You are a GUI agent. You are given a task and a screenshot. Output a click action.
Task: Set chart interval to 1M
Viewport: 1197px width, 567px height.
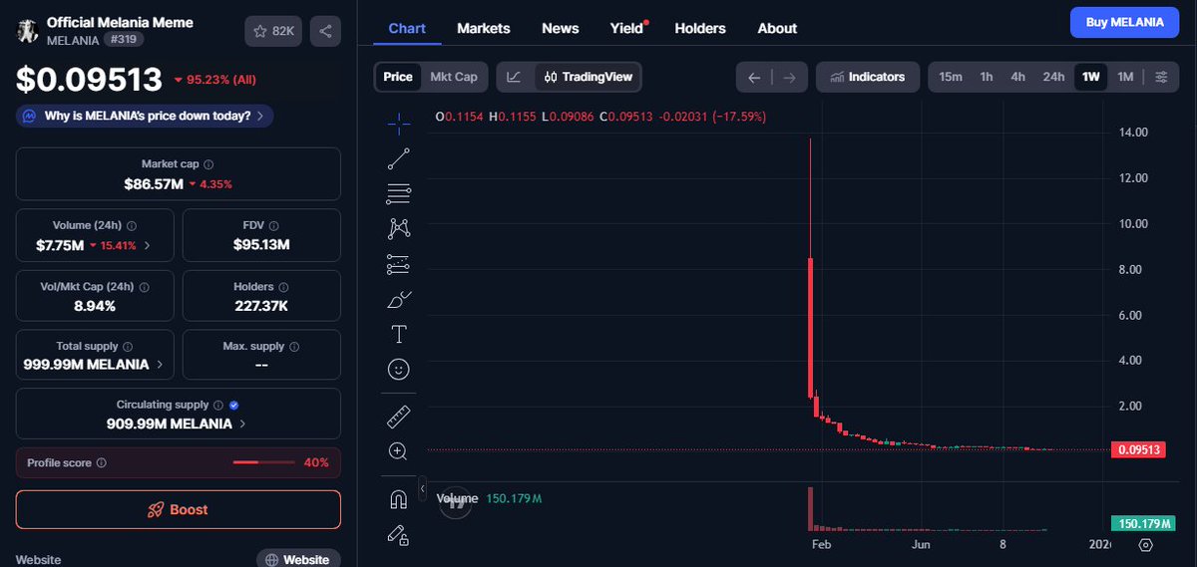coord(1125,77)
